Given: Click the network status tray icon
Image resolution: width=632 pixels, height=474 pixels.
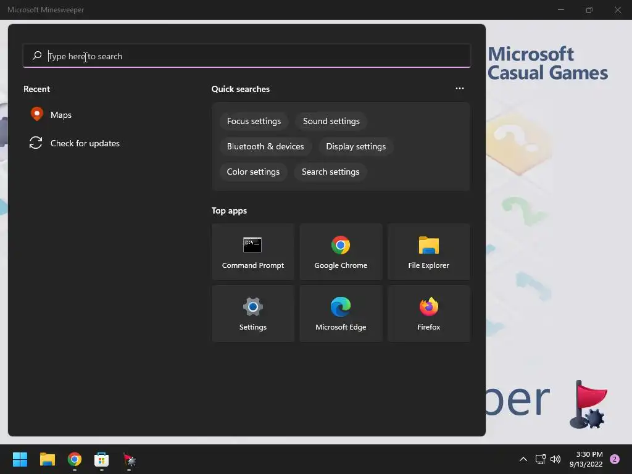Looking at the screenshot, I should pyautogui.click(x=540, y=459).
